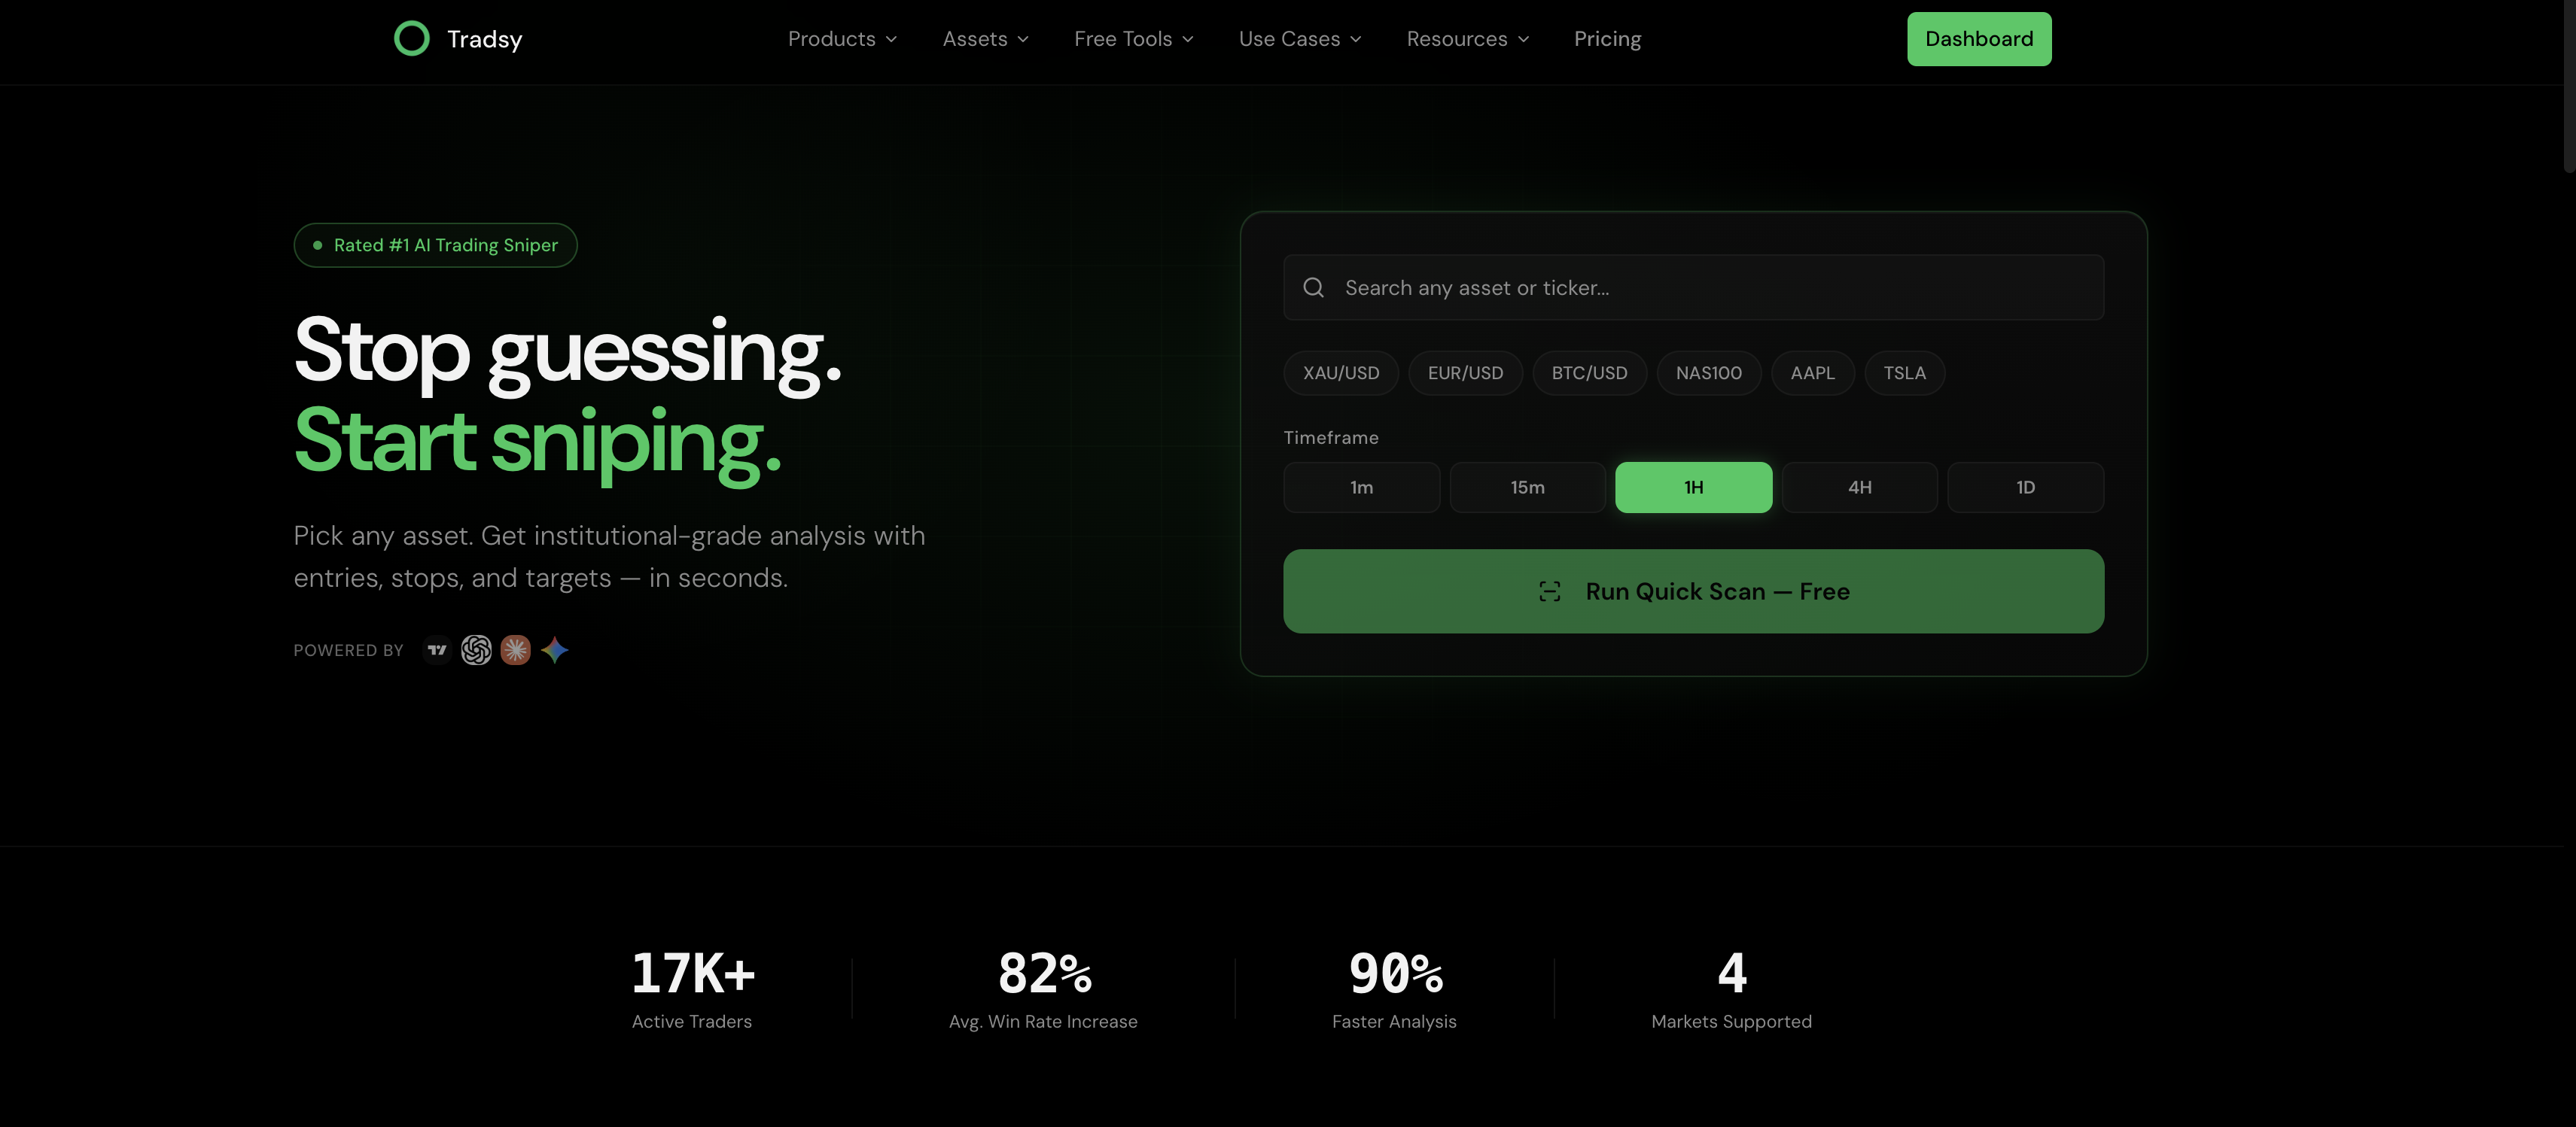Click the TradingView logo icon
The width and height of the screenshot is (2576, 1127).
(x=437, y=651)
